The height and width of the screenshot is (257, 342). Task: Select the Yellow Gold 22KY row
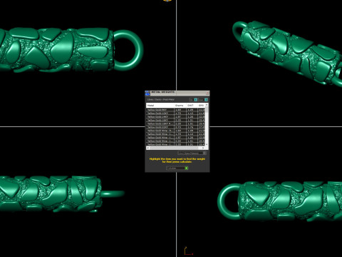coord(176,127)
